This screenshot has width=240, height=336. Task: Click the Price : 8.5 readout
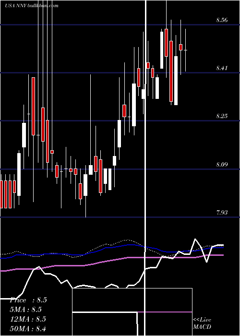28,300
